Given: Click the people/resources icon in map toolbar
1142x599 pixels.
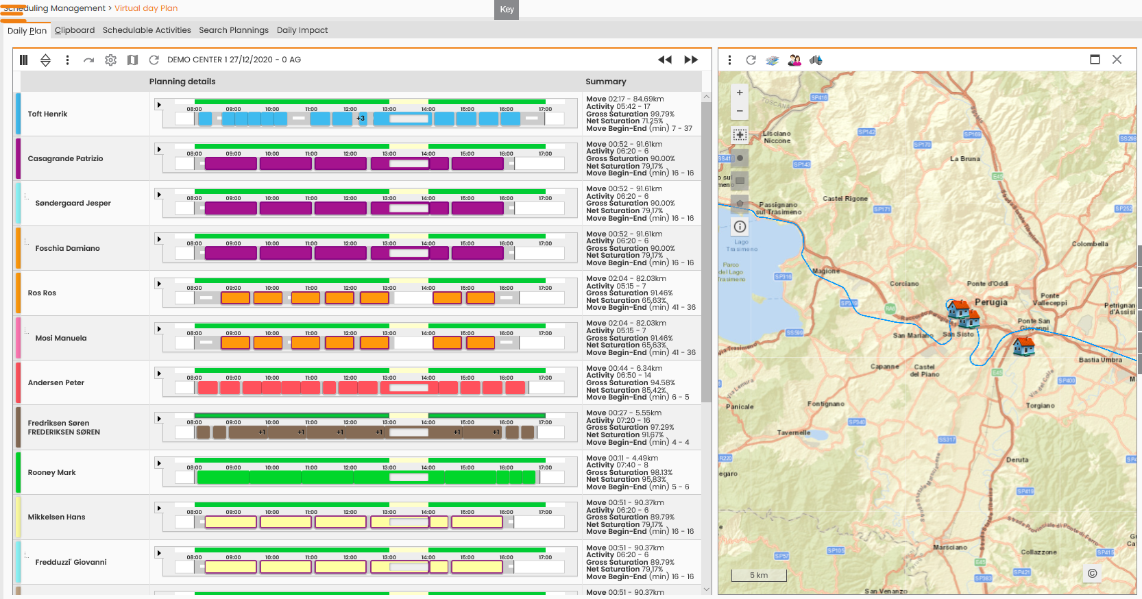Looking at the screenshot, I should click(x=794, y=60).
